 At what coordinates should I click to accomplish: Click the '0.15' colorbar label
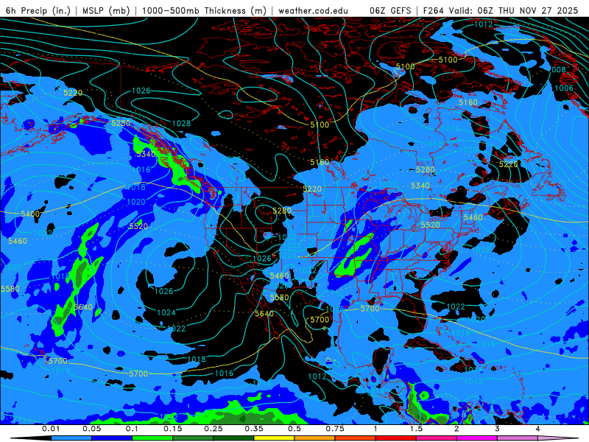tap(173, 429)
